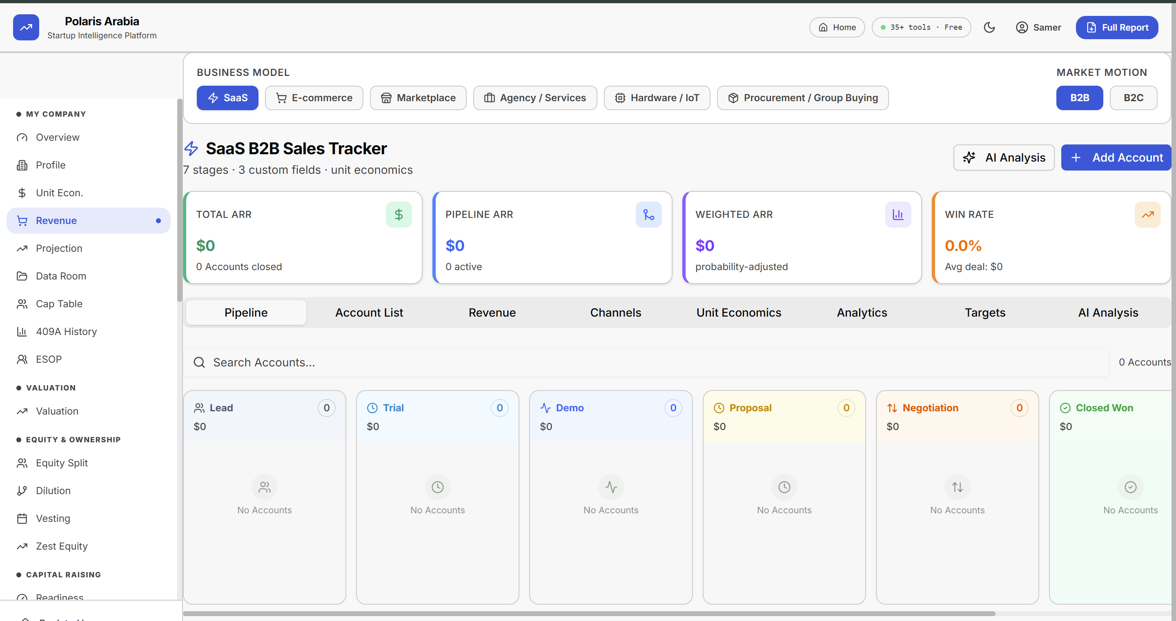Screen dimensions: 1176x621
Task: Click the Total ARR dollar icon
Action: click(x=398, y=215)
